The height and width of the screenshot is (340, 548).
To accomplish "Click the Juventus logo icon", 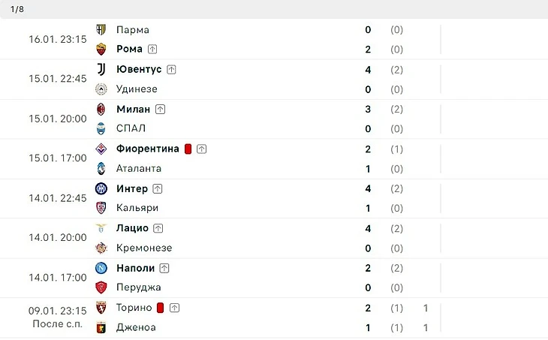I will [x=101, y=70].
